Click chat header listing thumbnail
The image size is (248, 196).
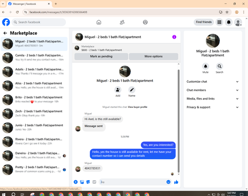tap(79, 37)
